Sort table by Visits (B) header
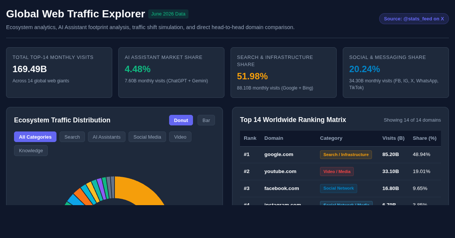Screen dimensions: 455x238 (393, 138)
